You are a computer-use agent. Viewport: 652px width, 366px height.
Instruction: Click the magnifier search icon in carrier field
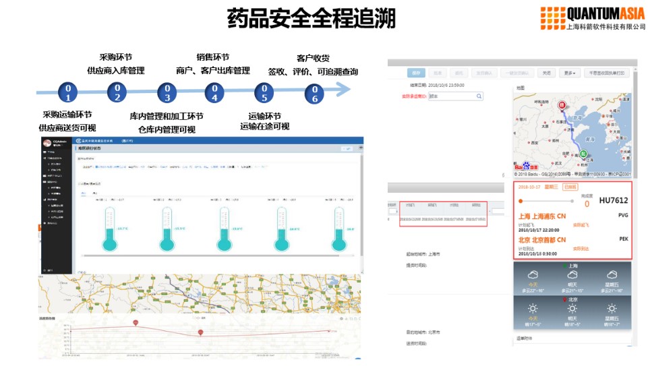479,96
